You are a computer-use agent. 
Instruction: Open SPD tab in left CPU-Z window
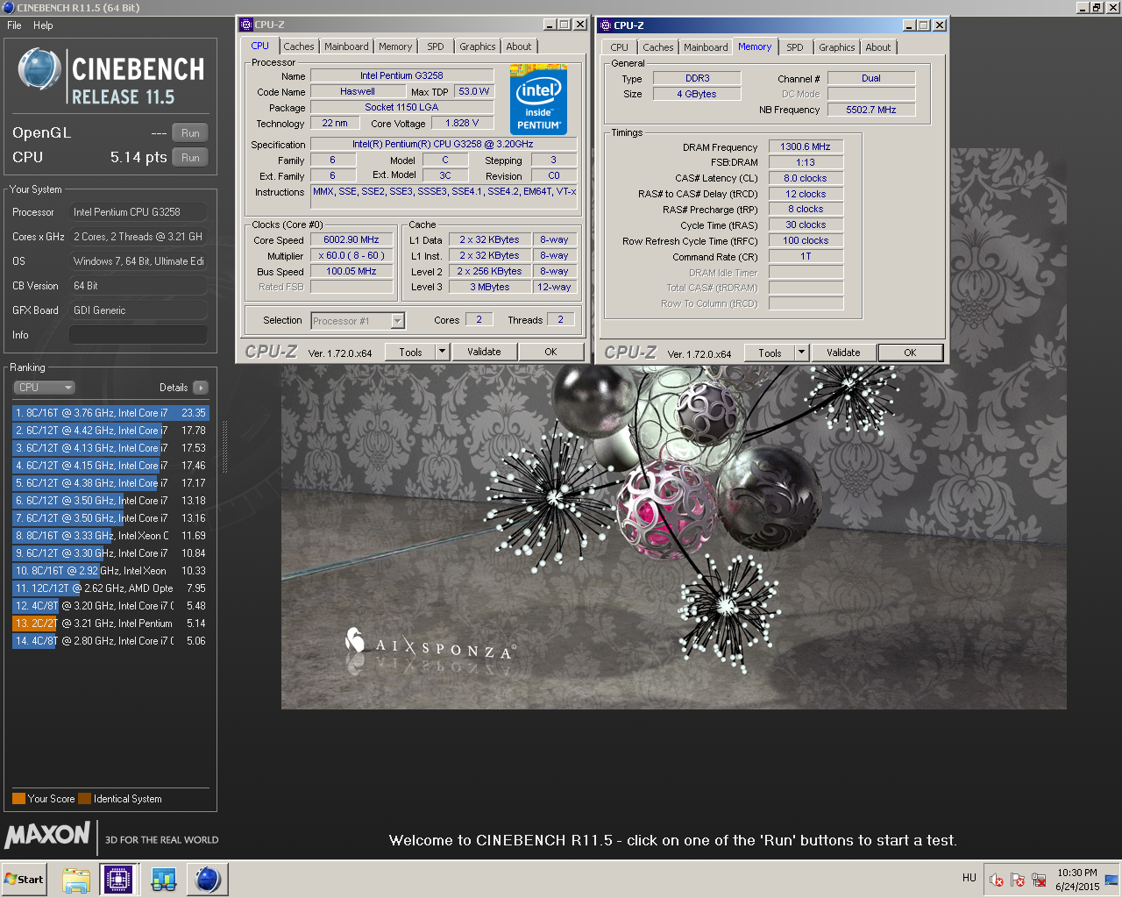436,46
